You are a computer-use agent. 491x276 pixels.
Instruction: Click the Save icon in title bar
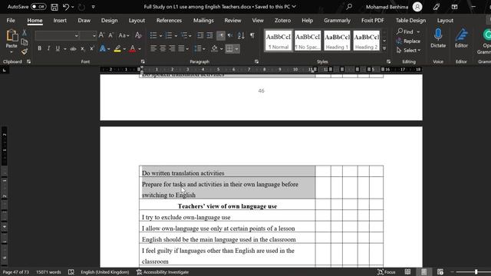54,7
